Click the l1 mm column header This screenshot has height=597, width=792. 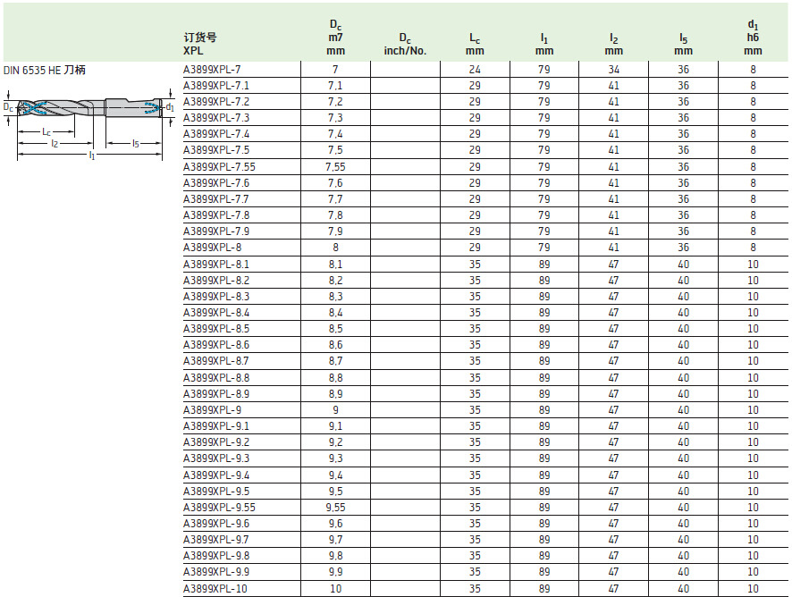[x=544, y=44]
